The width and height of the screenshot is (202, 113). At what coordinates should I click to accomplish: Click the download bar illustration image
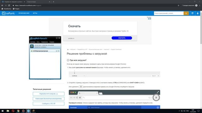click(114, 74)
